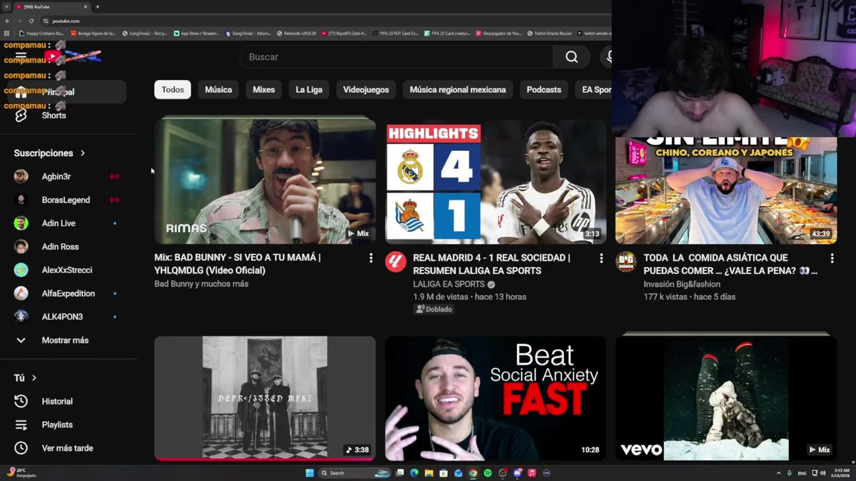This screenshot has height=481, width=856.
Task: Open Discord from the taskbar
Action: (517, 473)
